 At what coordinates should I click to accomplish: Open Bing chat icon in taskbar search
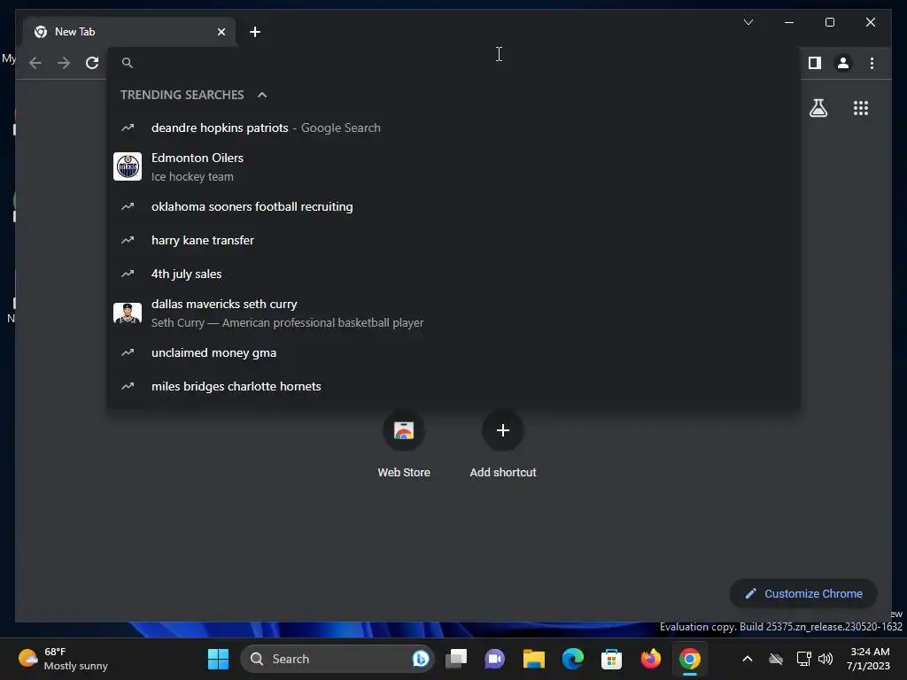(x=420, y=659)
